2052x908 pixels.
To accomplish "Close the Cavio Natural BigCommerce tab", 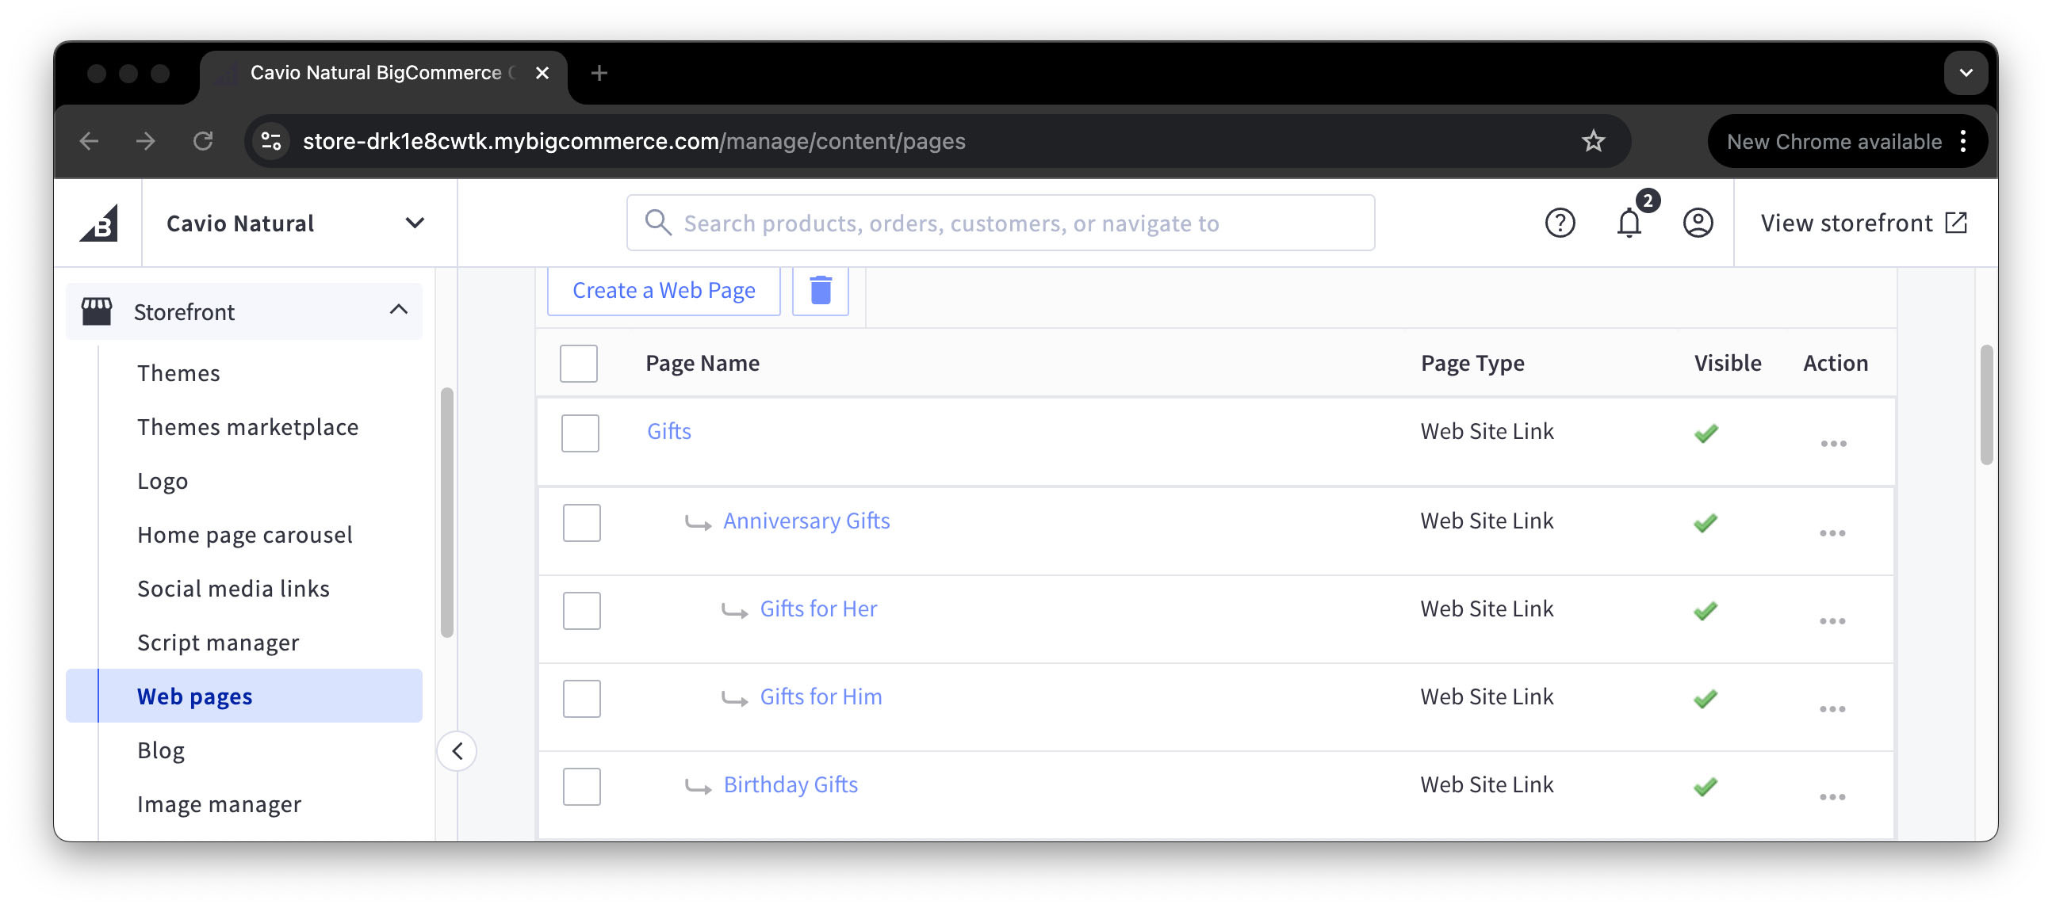I will pyautogui.click(x=542, y=73).
